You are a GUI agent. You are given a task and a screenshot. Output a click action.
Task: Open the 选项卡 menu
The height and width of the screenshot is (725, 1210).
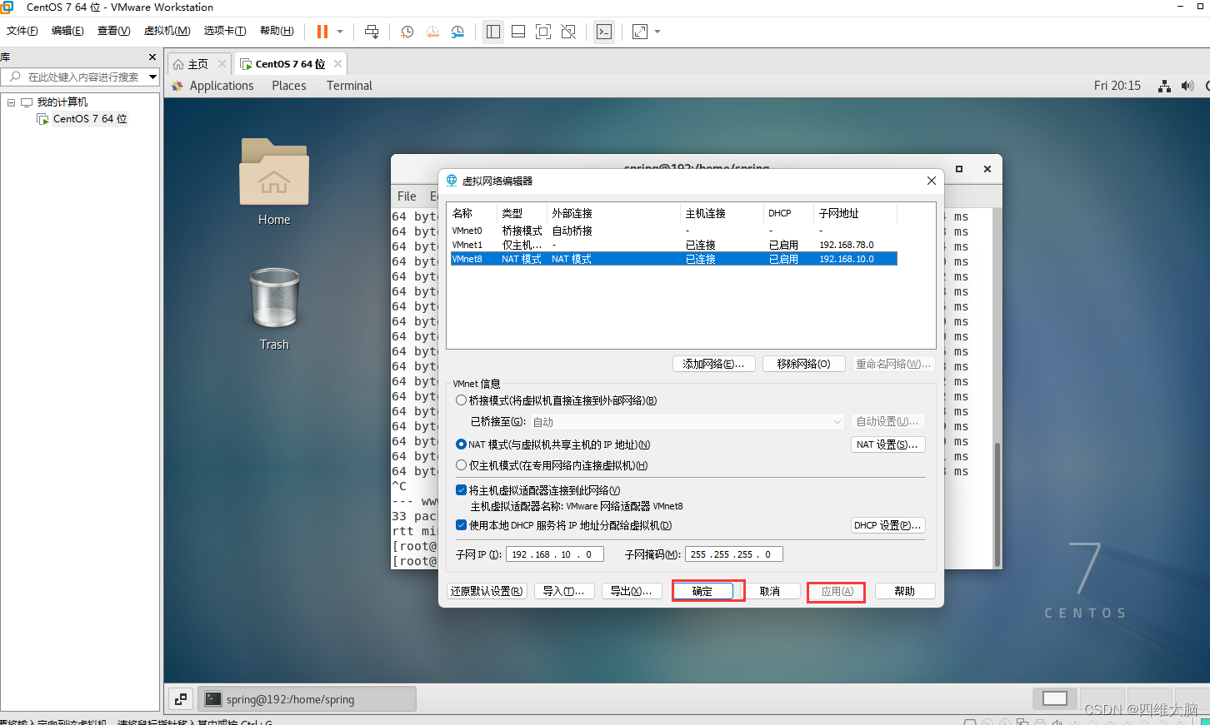tap(225, 31)
